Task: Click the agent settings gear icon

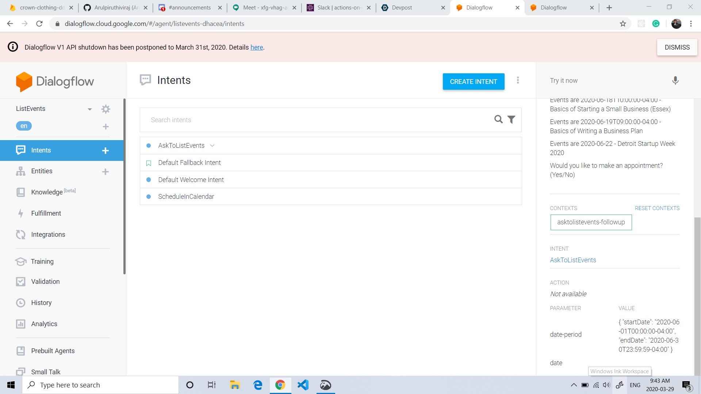Action: tap(106, 109)
